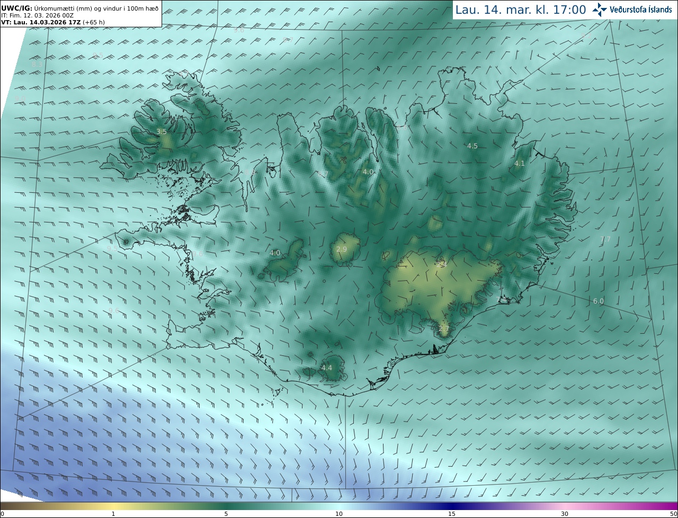The width and height of the screenshot is (678, 518).
Task: Click the 'VT: Lau. 14.03.2026 17Z' line
Action: 41,23
